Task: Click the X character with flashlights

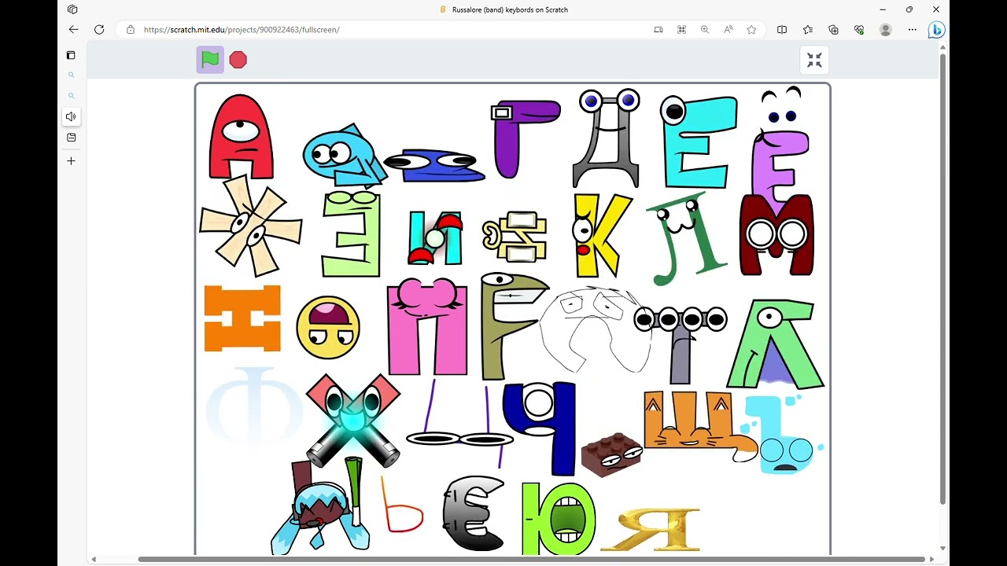Action: tap(353, 421)
